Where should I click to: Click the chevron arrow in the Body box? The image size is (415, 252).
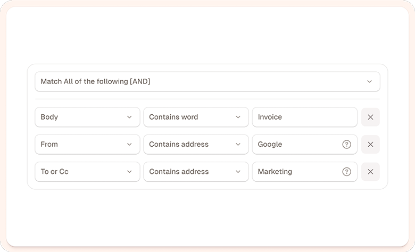[129, 117]
